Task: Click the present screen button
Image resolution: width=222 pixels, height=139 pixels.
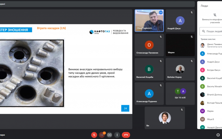Action: (x=109, y=135)
